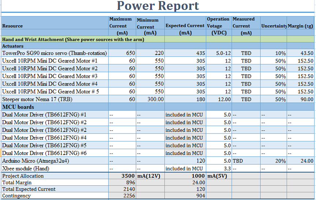Select the 2256 contingency value
316x200 pixels.
pyautogui.click(x=122, y=196)
